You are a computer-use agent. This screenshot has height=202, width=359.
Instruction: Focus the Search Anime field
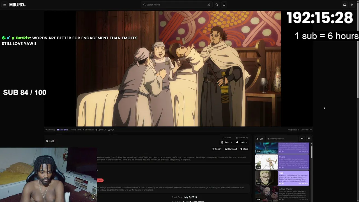[x=177, y=5]
